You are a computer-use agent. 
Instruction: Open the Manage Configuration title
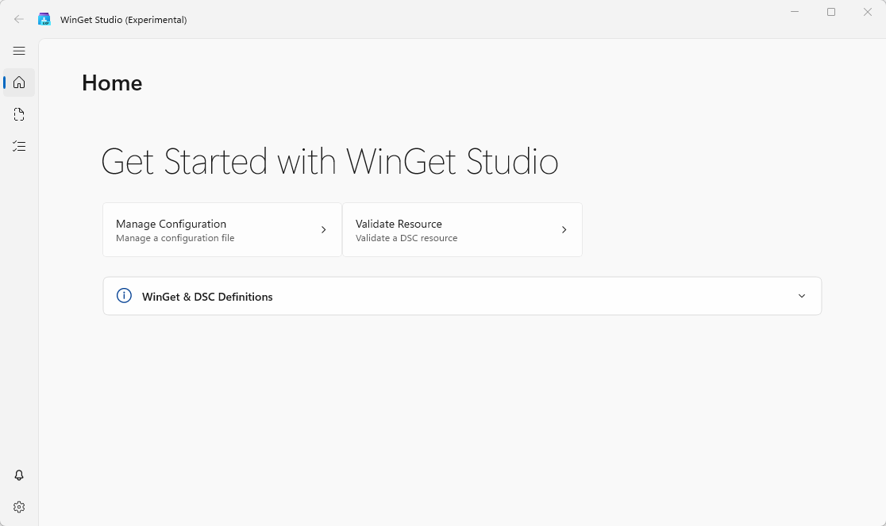(171, 224)
